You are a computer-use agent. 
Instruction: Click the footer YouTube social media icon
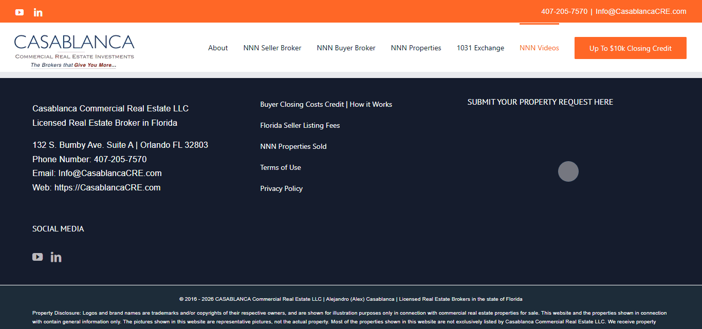coord(38,257)
